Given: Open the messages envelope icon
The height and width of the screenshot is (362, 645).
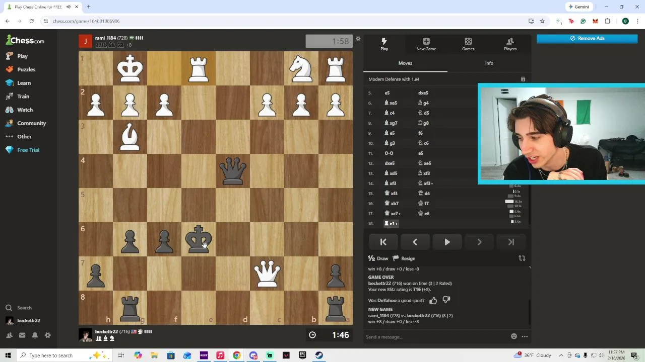Looking at the screenshot, I should click(22, 335).
